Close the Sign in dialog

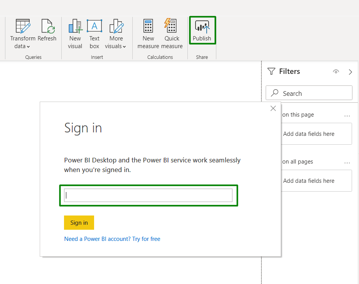coord(273,109)
